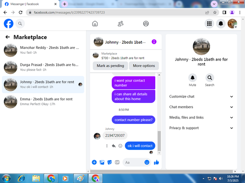Click the 'contact number please?' message
The height and width of the screenshot is (183, 245).
(133, 120)
